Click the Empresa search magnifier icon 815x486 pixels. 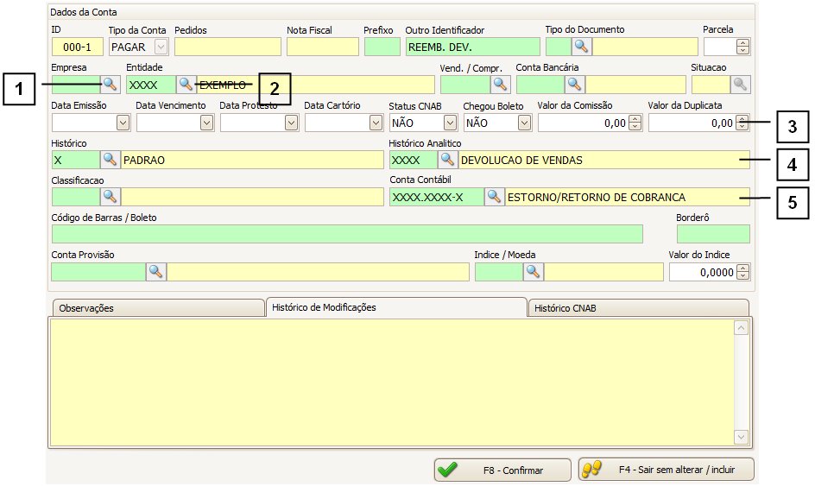pos(111,85)
